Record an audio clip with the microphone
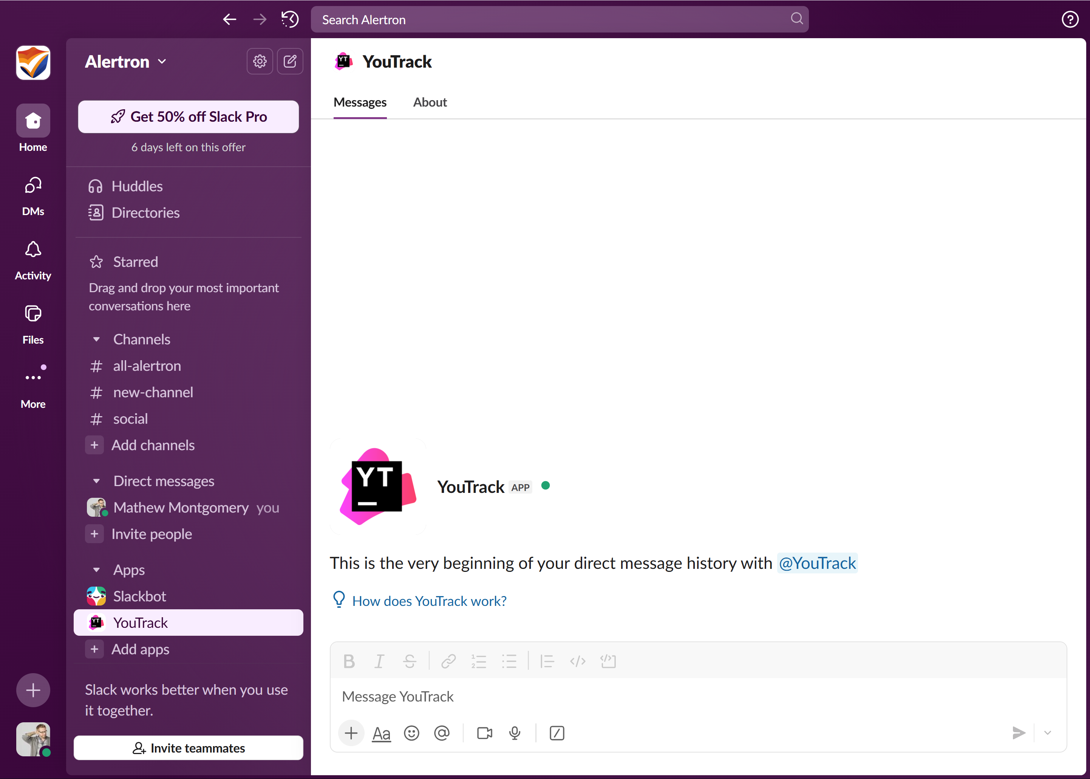The width and height of the screenshot is (1090, 779). coord(515,733)
